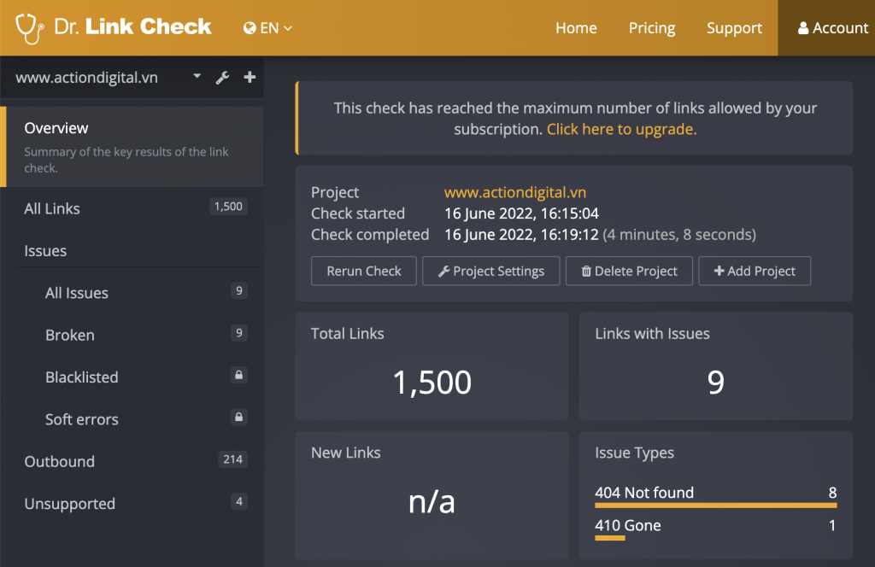Screen dimensions: 875x567
Task: Click the Check completed timestamp
Action: (x=521, y=235)
